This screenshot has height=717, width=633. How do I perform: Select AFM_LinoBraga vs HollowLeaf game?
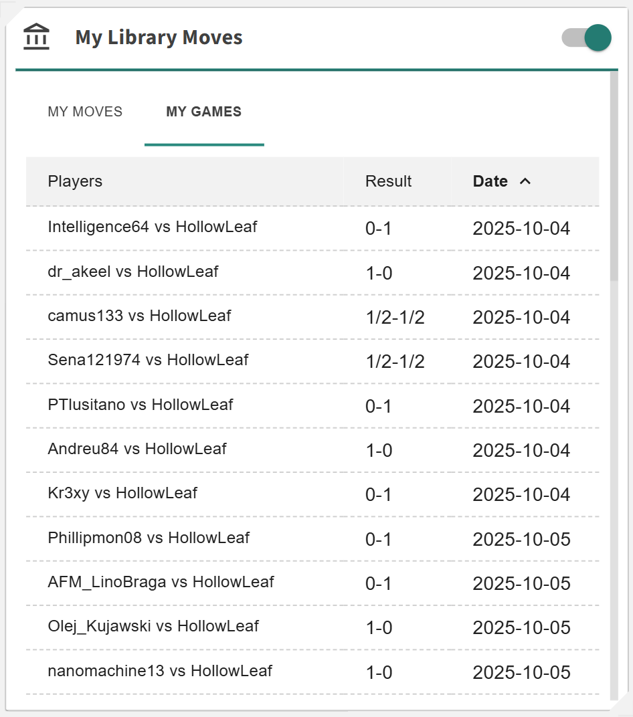click(x=161, y=582)
